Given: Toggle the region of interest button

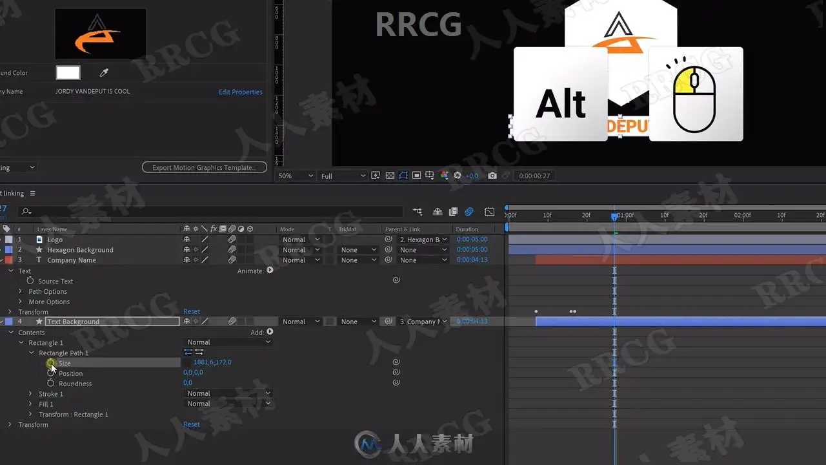Looking at the screenshot, I should click(x=417, y=176).
